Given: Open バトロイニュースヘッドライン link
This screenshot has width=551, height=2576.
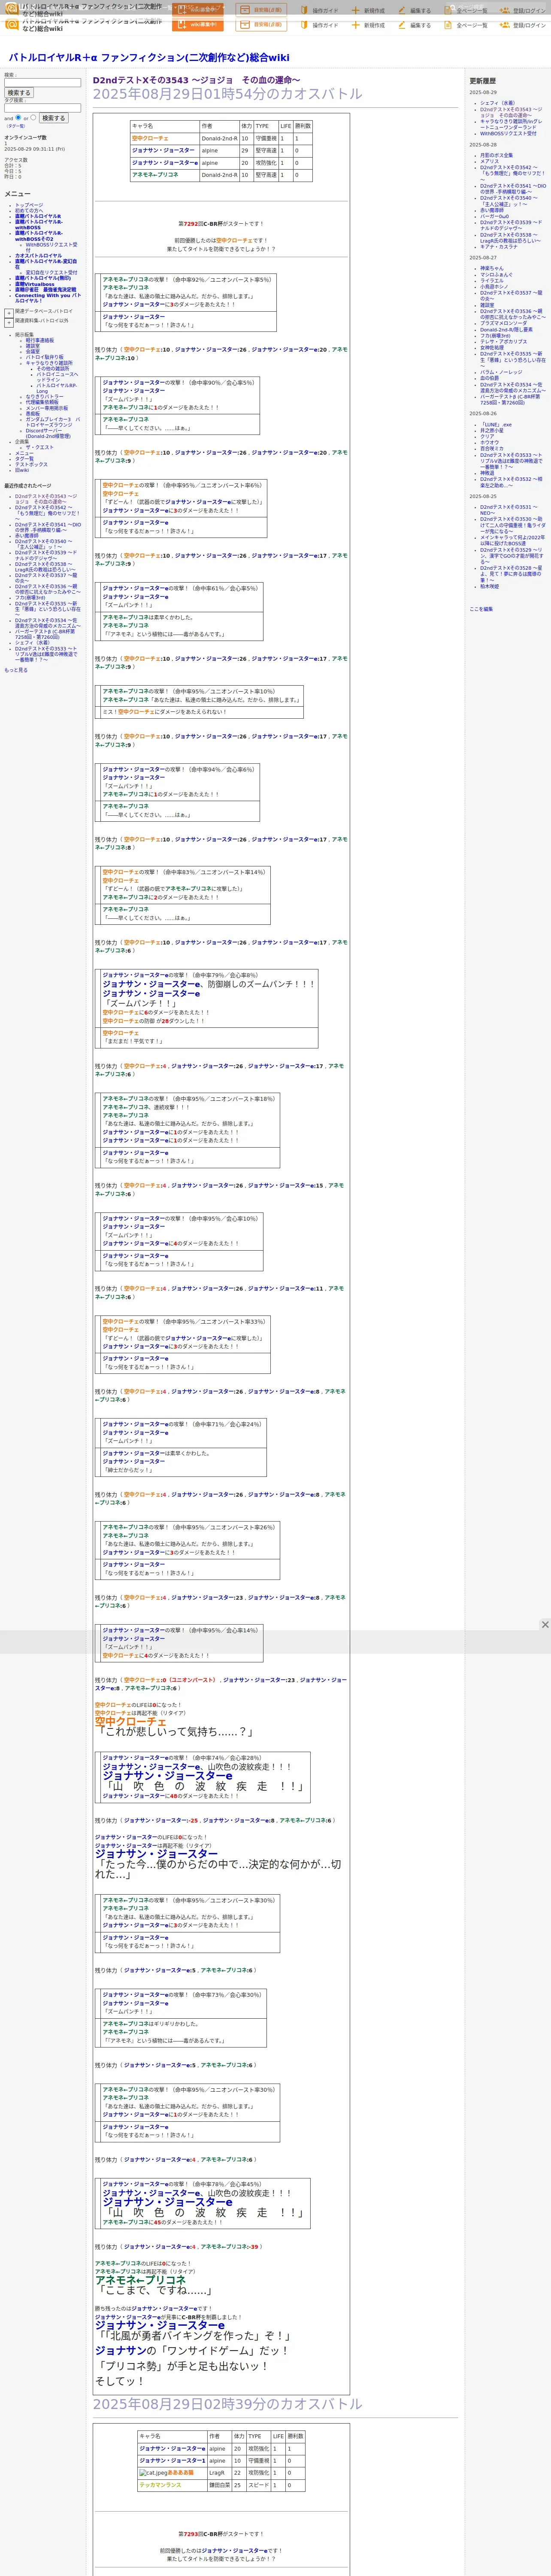Looking at the screenshot, I should tap(57, 377).
